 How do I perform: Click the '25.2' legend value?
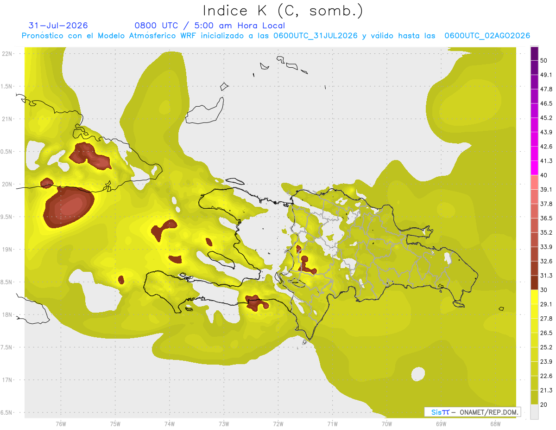coord(546,347)
